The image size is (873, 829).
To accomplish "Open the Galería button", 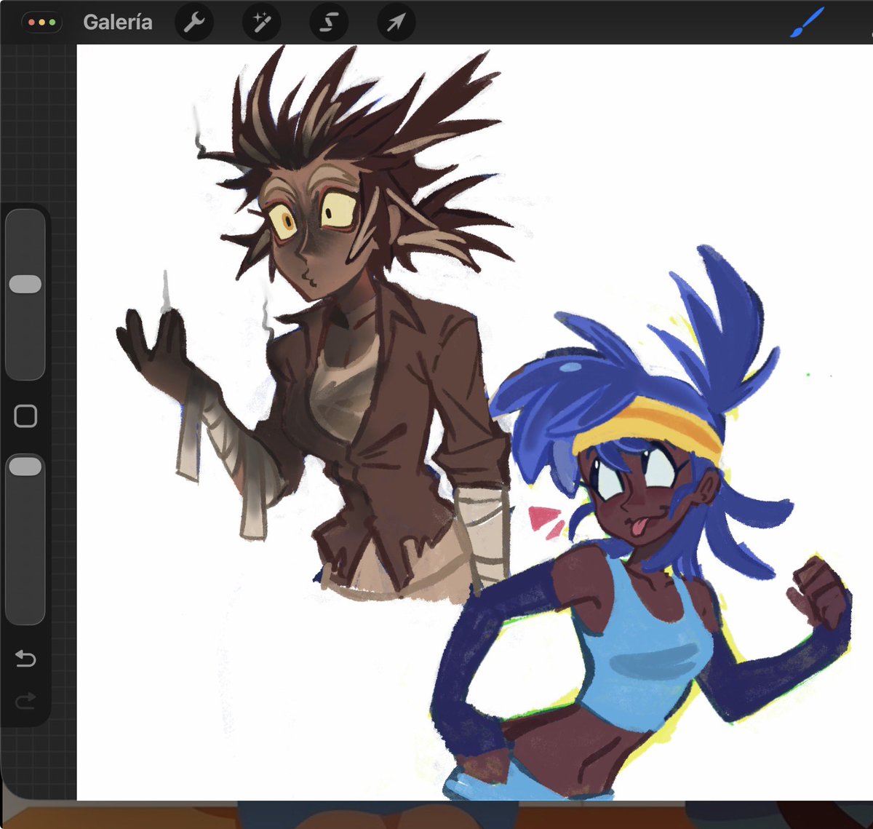I will (117, 22).
